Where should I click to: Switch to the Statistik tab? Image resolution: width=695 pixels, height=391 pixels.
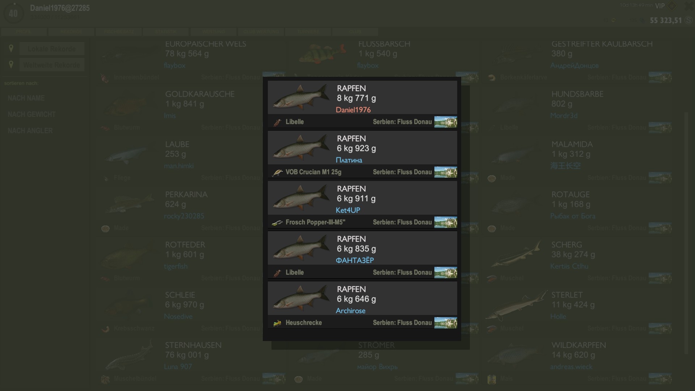click(165, 32)
